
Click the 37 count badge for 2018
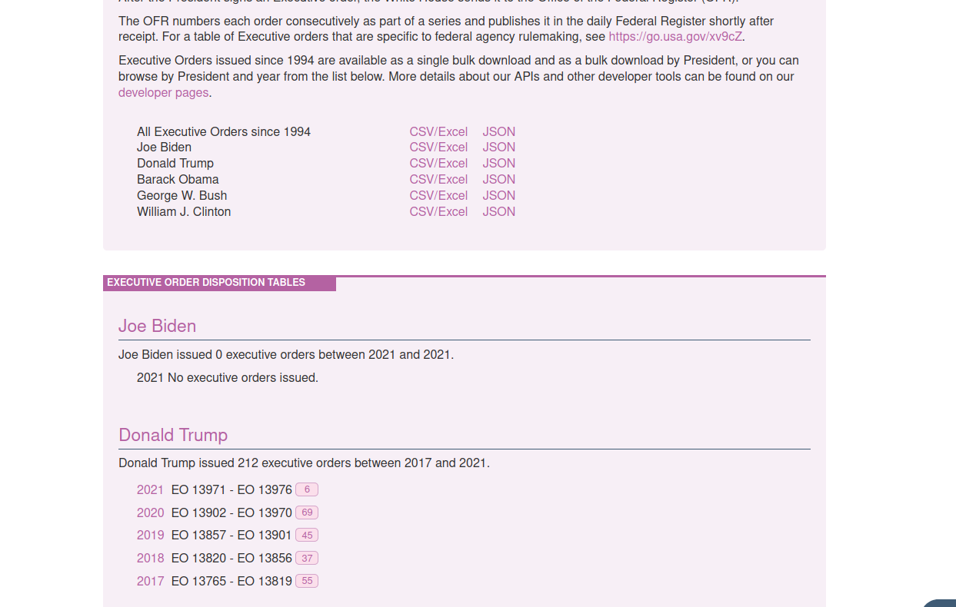307,558
